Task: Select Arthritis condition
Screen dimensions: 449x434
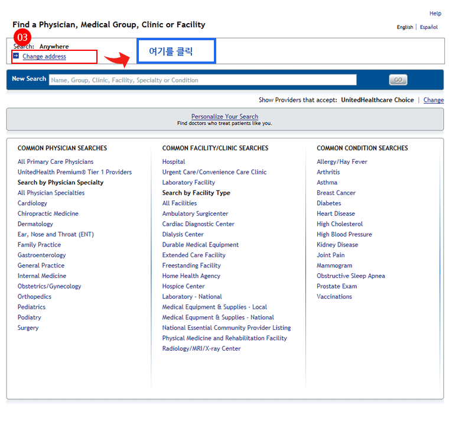Action: click(x=328, y=172)
